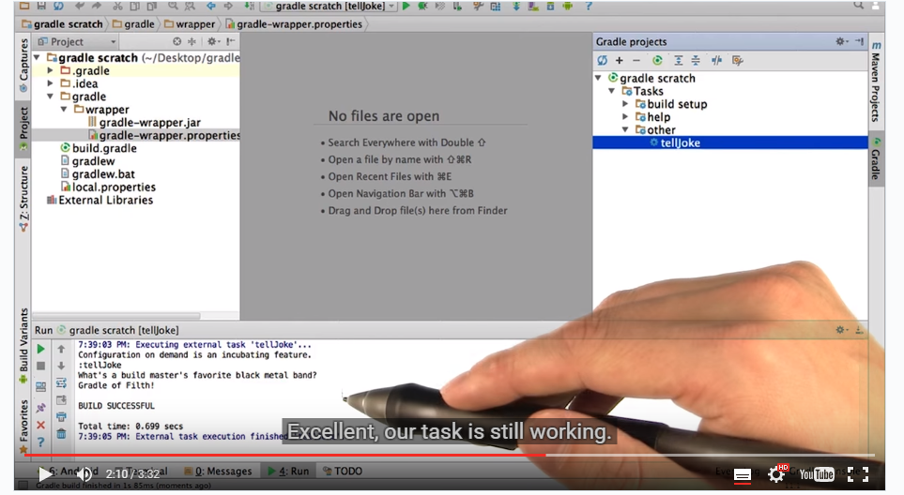Click gradle scratch breadcrumb in navigation bar

click(62, 24)
